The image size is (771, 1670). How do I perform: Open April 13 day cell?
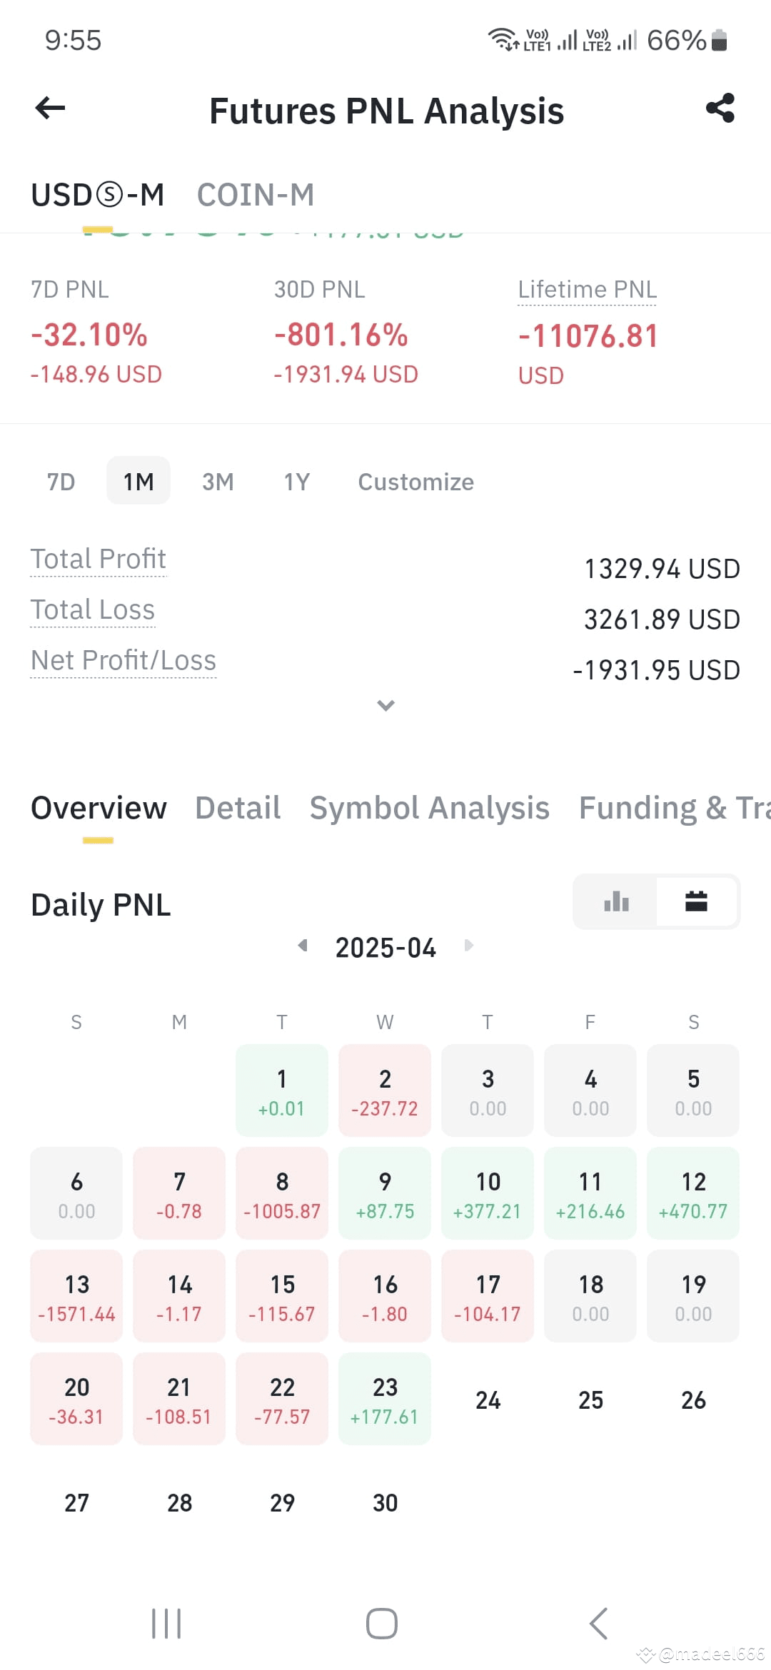tap(76, 1296)
